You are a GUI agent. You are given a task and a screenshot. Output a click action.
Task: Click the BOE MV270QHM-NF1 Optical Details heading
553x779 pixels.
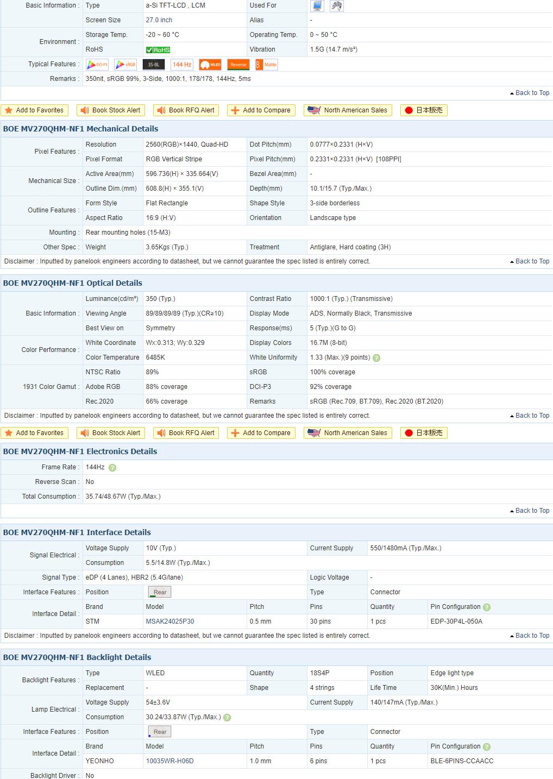73,283
